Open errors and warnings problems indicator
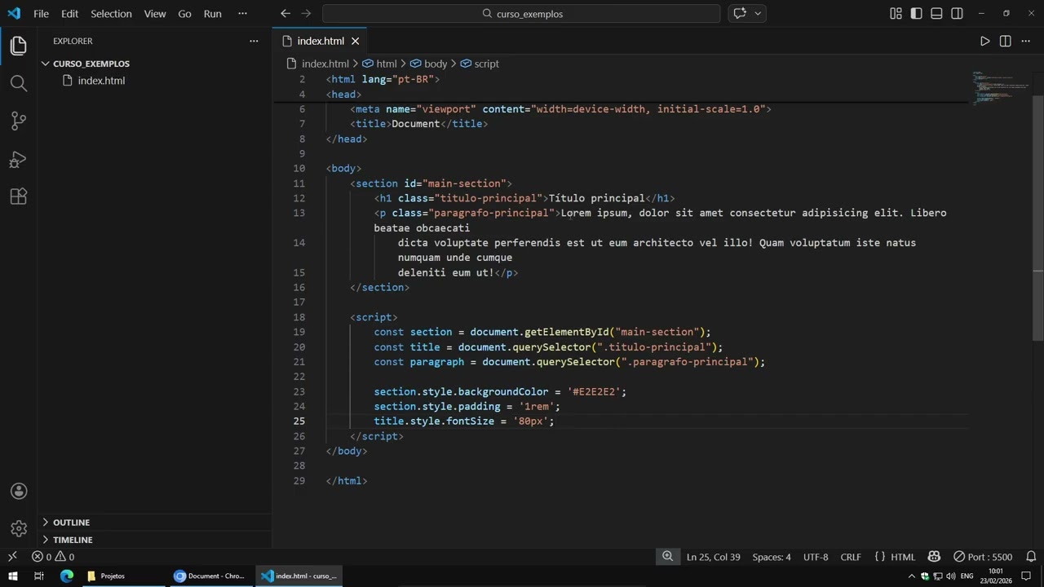 (x=53, y=557)
